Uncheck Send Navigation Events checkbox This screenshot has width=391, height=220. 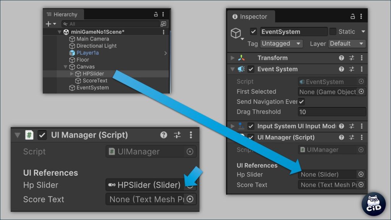click(x=302, y=102)
